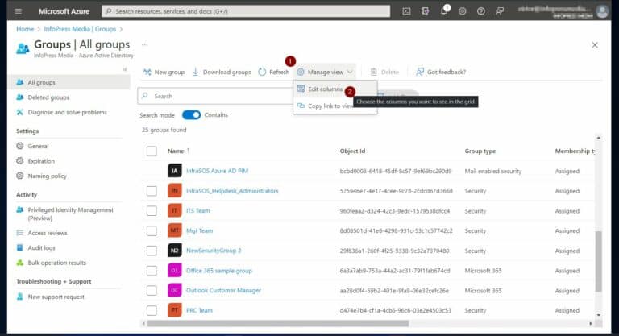Click the ITS Team group avatar

pyautogui.click(x=174, y=211)
